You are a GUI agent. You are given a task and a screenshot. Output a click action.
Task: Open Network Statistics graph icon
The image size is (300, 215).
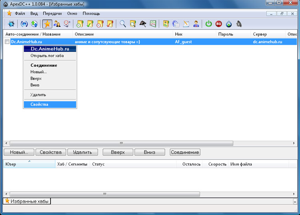tap(153, 24)
